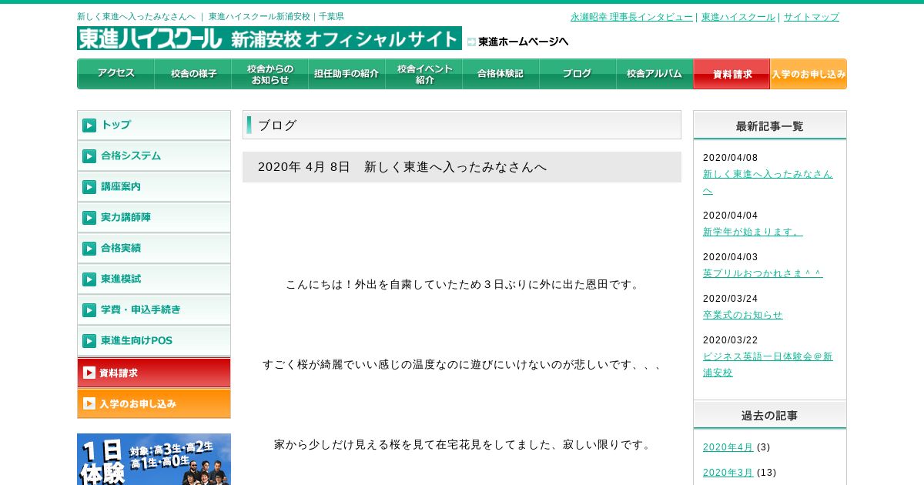Click the arrow icon on orange sidebar 入学のお申し込み
This screenshot has width=924, height=485.
(x=89, y=403)
